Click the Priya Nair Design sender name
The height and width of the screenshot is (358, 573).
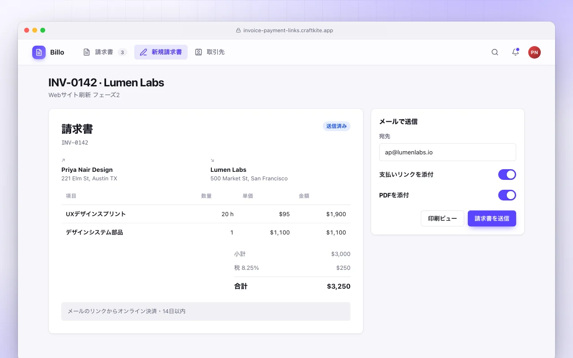click(x=87, y=170)
